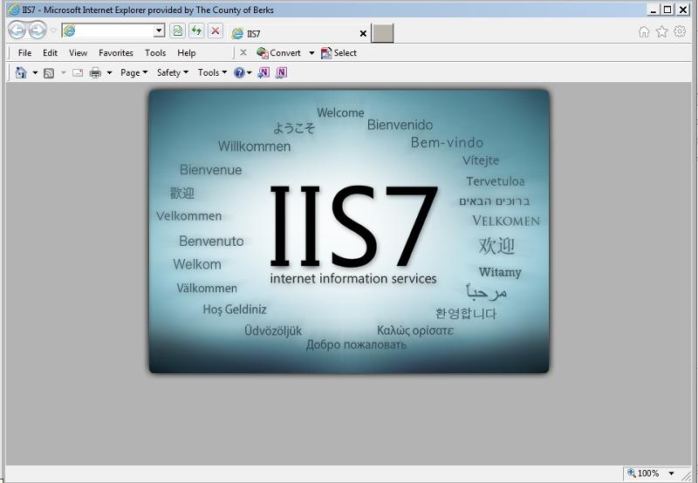The width and height of the screenshot is (698, 483).
Task: Open Favorites star icon at top right
Action: coord(662,31)
